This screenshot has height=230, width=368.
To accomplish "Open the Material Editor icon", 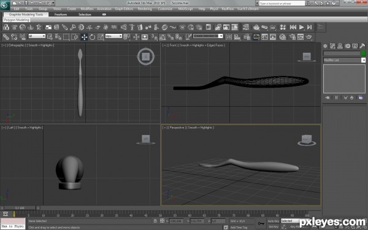I will [283, 37].
